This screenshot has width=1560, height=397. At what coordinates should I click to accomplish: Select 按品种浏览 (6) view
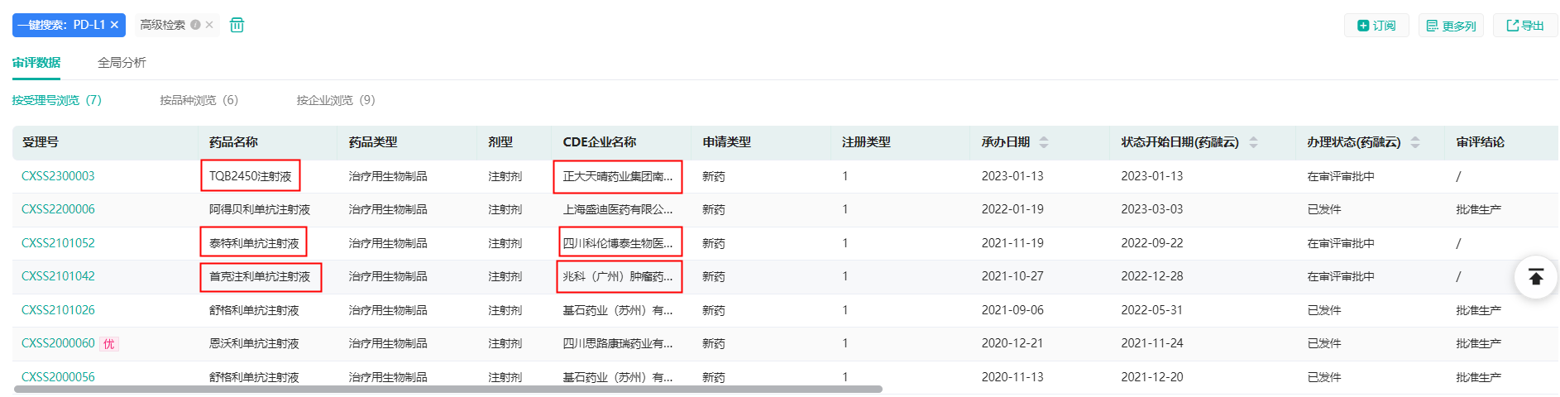coord(199,100)
